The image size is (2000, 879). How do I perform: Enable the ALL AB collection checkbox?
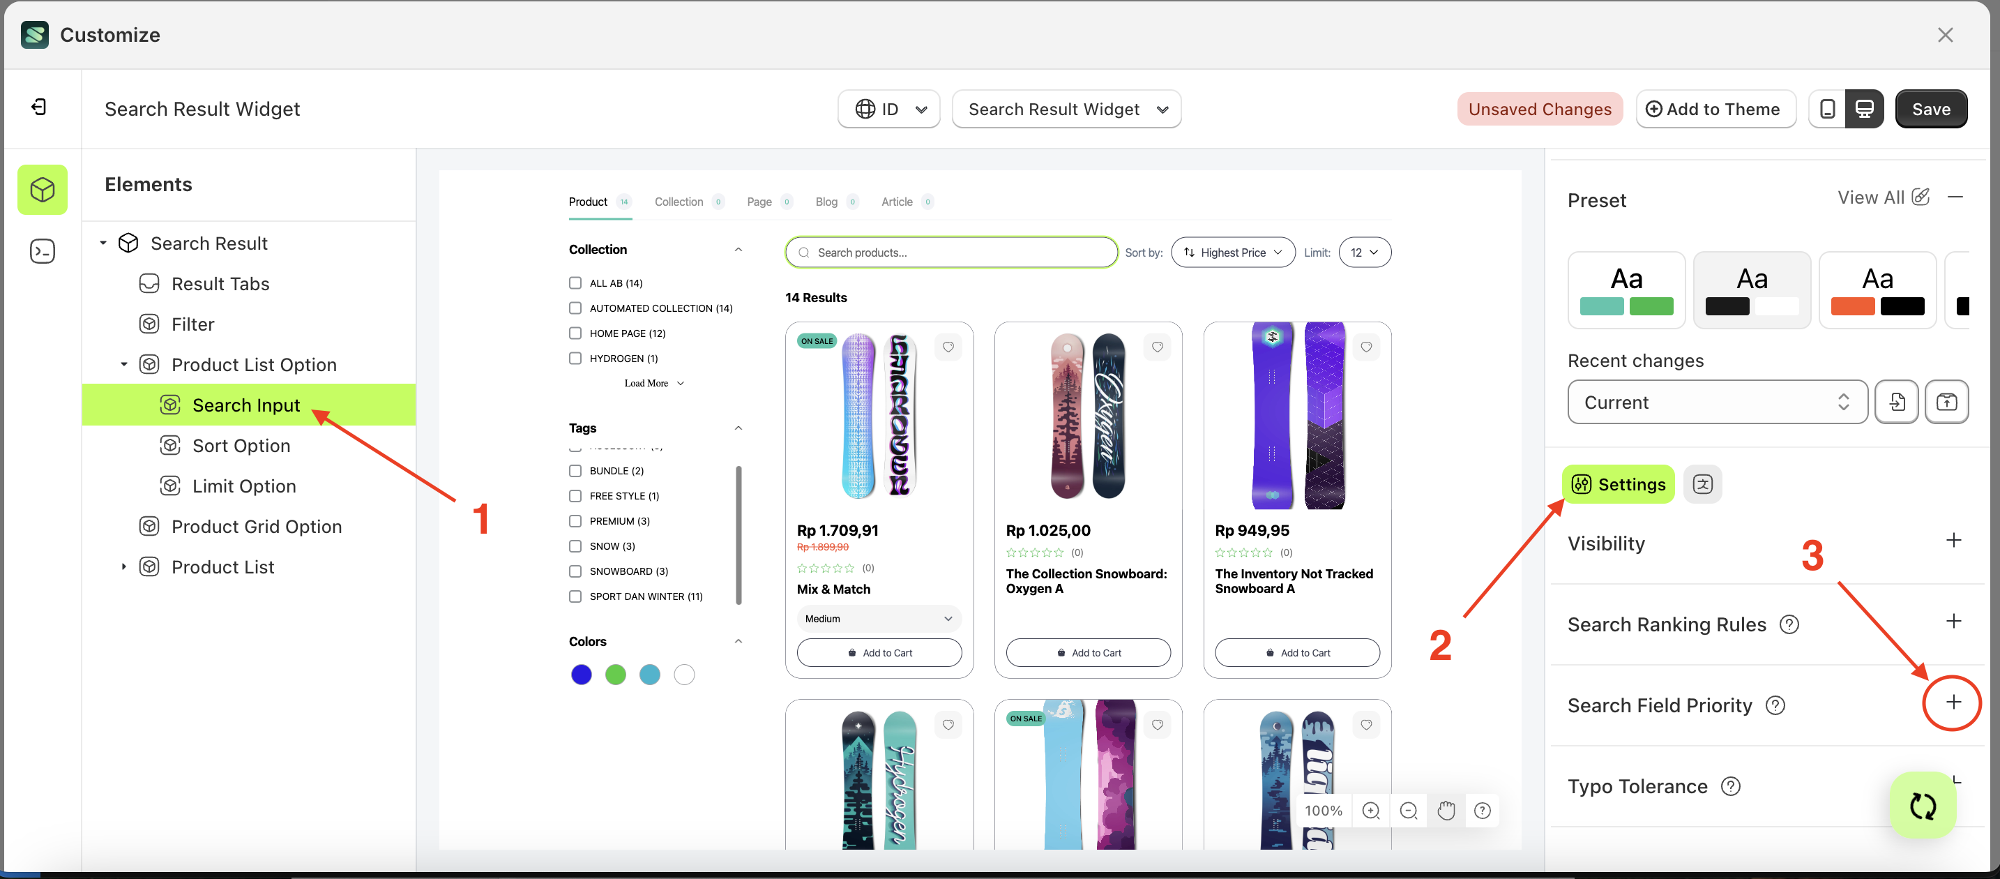click(x=575, y=283)
